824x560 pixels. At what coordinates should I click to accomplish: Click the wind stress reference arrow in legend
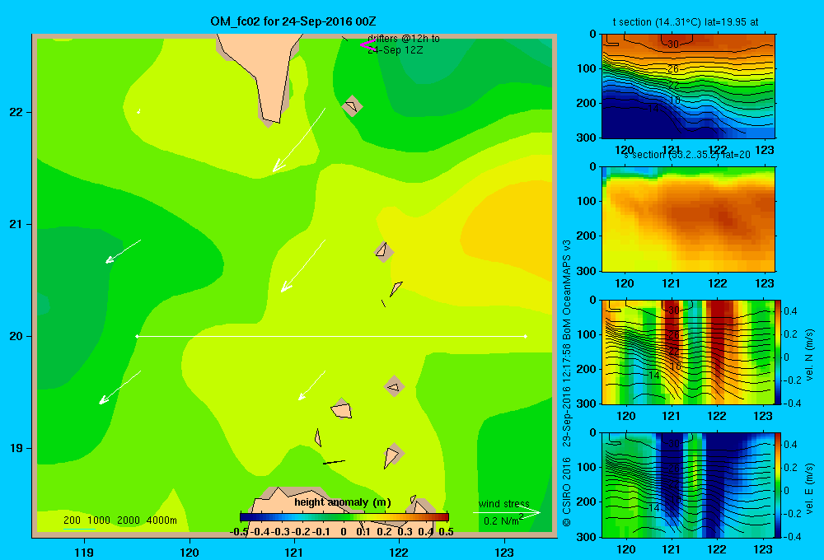[506, 512]
